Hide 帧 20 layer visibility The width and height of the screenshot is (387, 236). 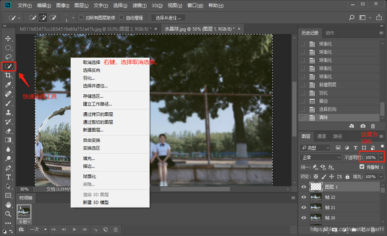click(304, 218)
